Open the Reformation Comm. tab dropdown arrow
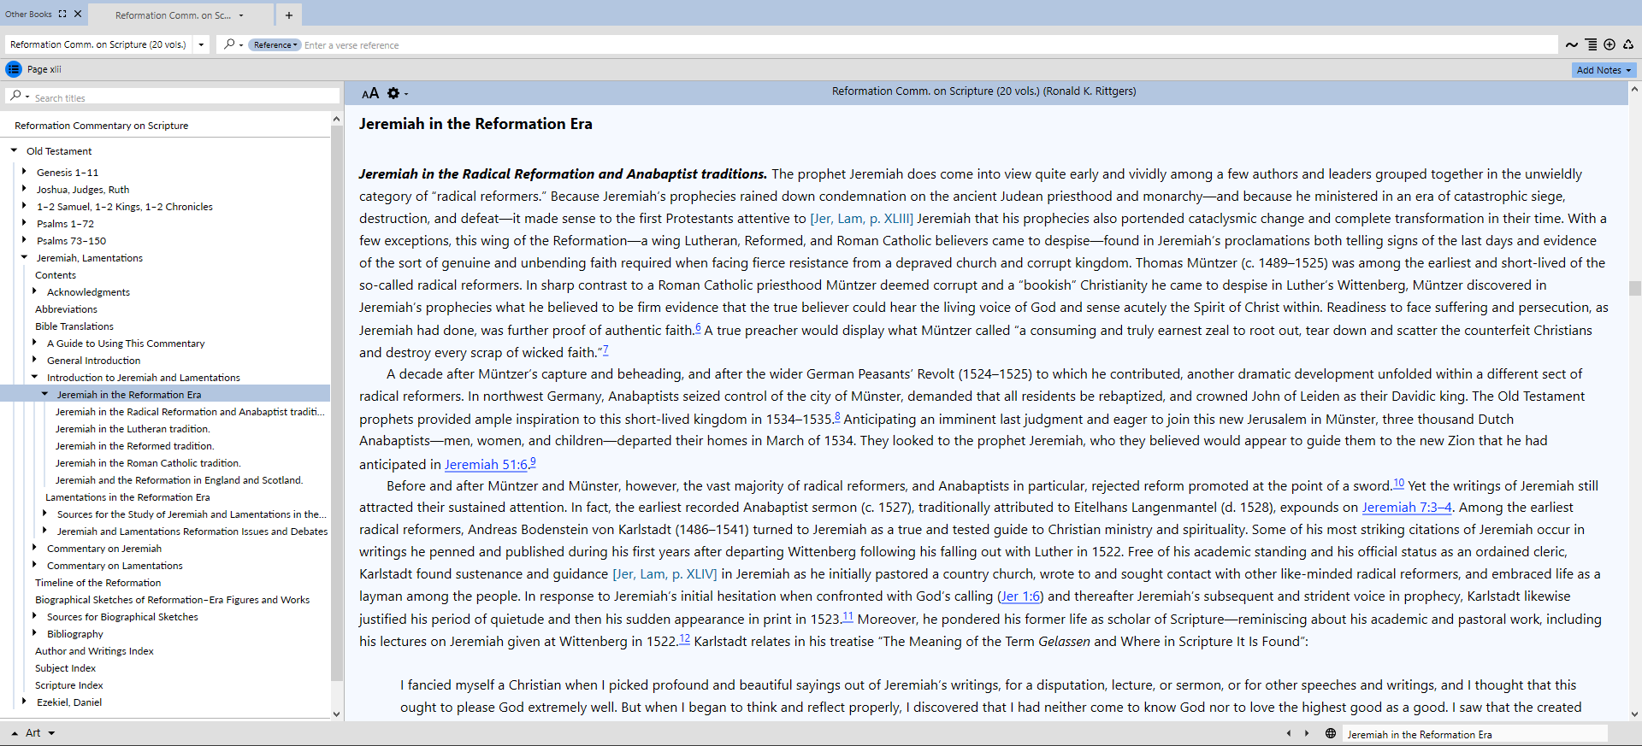Viewport: 1642px width, 746px height. click(241, 15)
